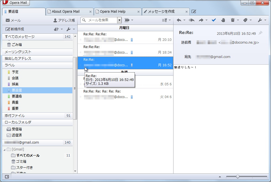Screen dimensions: 271x182
Task: Click the spam hand icon
Action: coord(223,20)
